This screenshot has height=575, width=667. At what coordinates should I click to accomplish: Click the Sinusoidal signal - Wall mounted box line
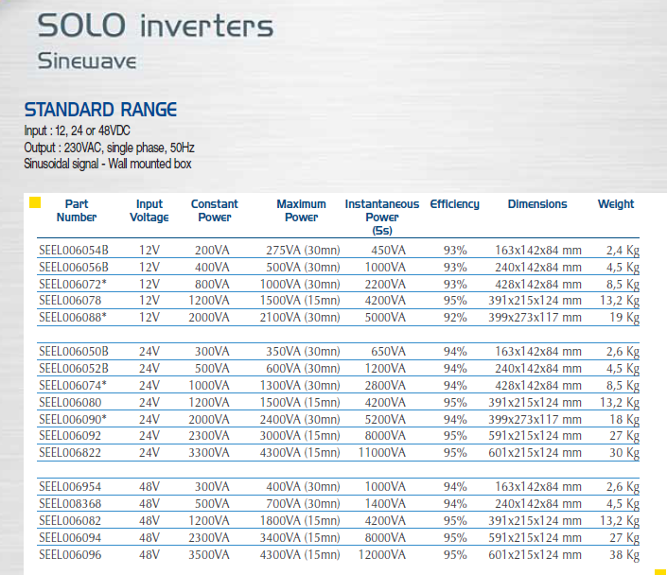pyautogui.click(x=108, y=164)
